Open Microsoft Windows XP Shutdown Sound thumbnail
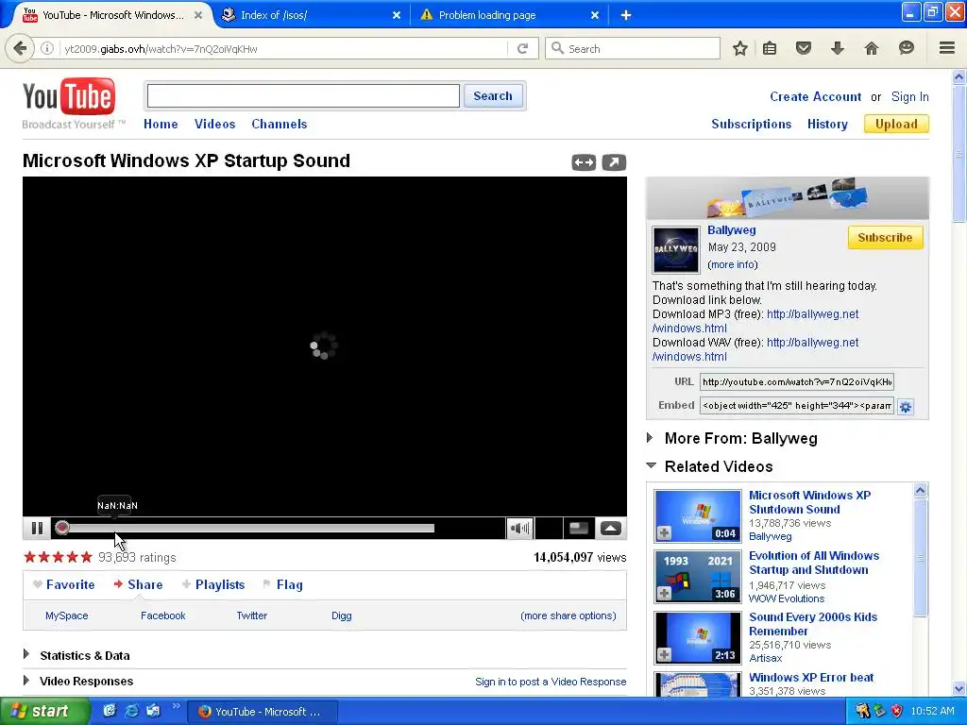This screenshot has height=725, width=967. (698, 516)
